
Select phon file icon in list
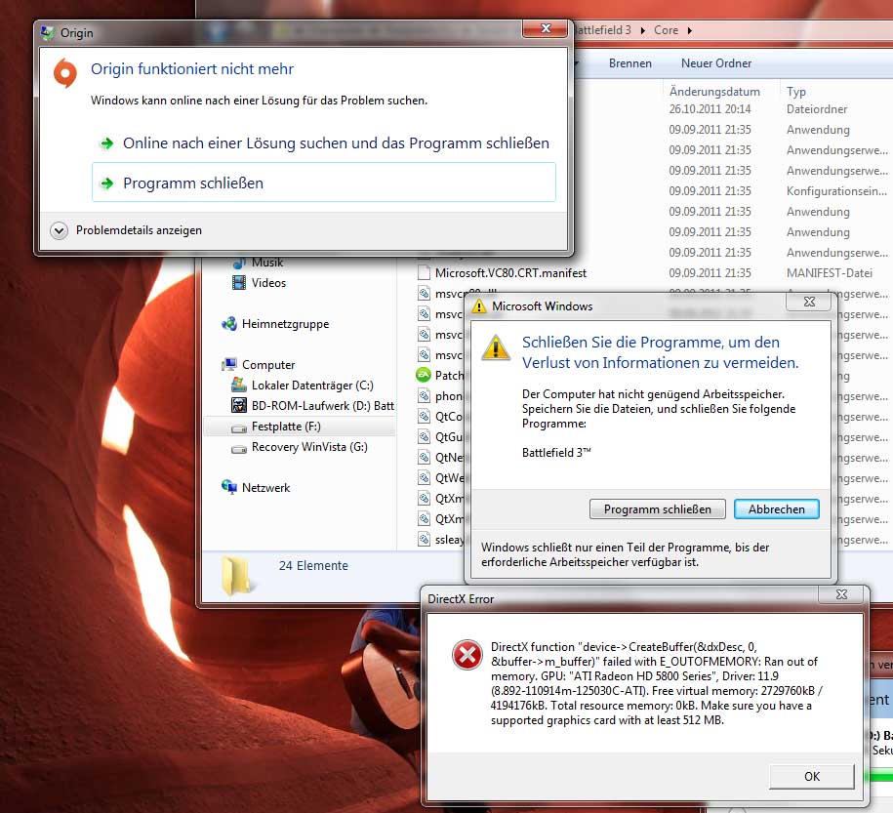point(424,396)
